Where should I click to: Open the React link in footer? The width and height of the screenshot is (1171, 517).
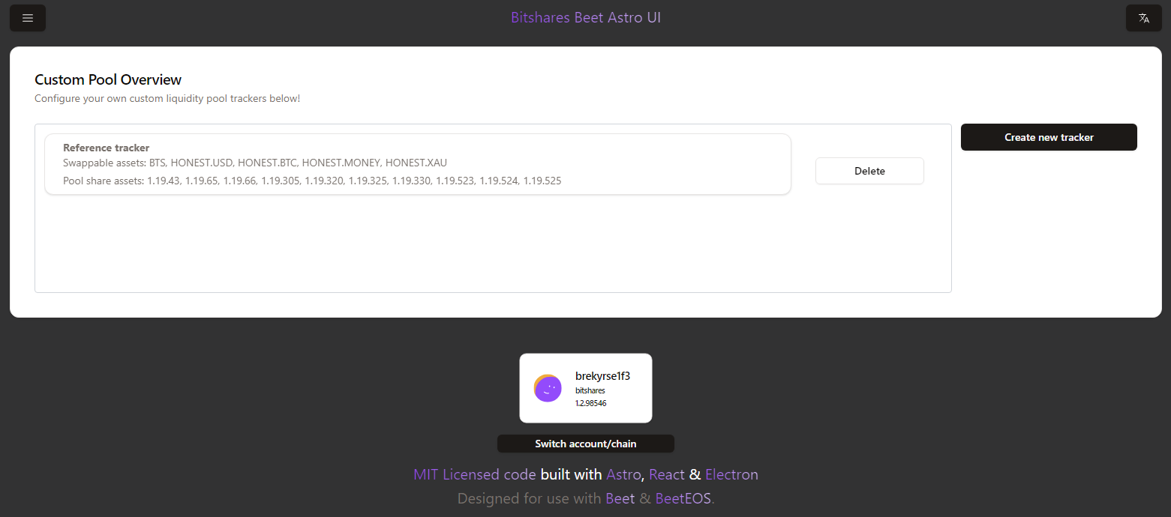pos(667,474)
